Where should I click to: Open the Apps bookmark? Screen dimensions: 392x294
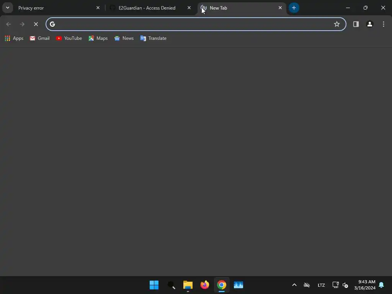[x=14, y=38]
